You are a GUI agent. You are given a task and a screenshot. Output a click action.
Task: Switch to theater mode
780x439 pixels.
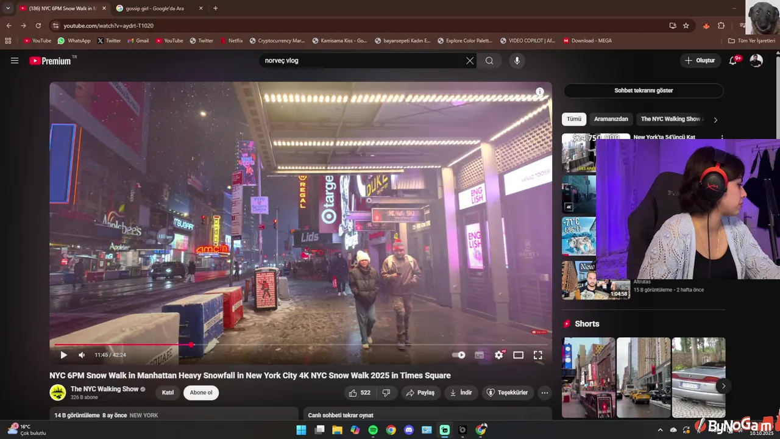point(518,355)
